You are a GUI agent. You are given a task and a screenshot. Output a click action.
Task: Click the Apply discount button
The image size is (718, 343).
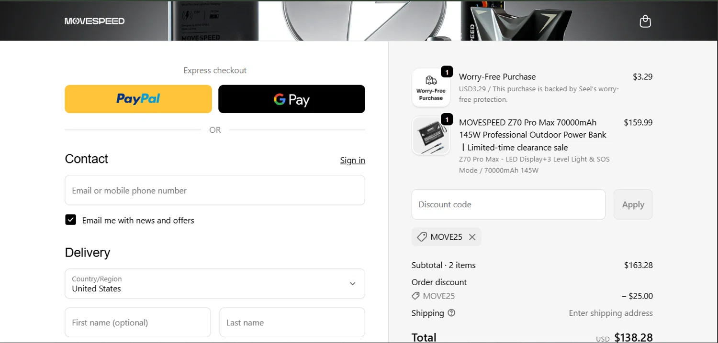(x=633, y=204)
